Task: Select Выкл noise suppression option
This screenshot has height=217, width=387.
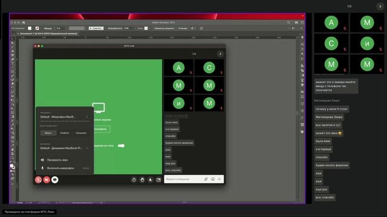Action: click(48, 133)
